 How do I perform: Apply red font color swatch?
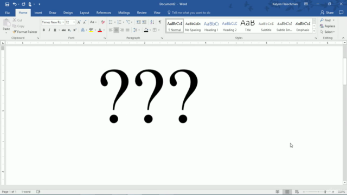(x=100, y=30)
